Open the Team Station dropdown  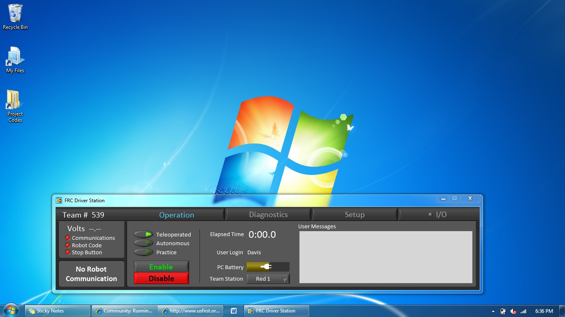tap(268, 279)
